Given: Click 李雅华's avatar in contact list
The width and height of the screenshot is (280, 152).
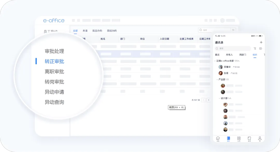Looking at the screenshot, I should [221, 67].
